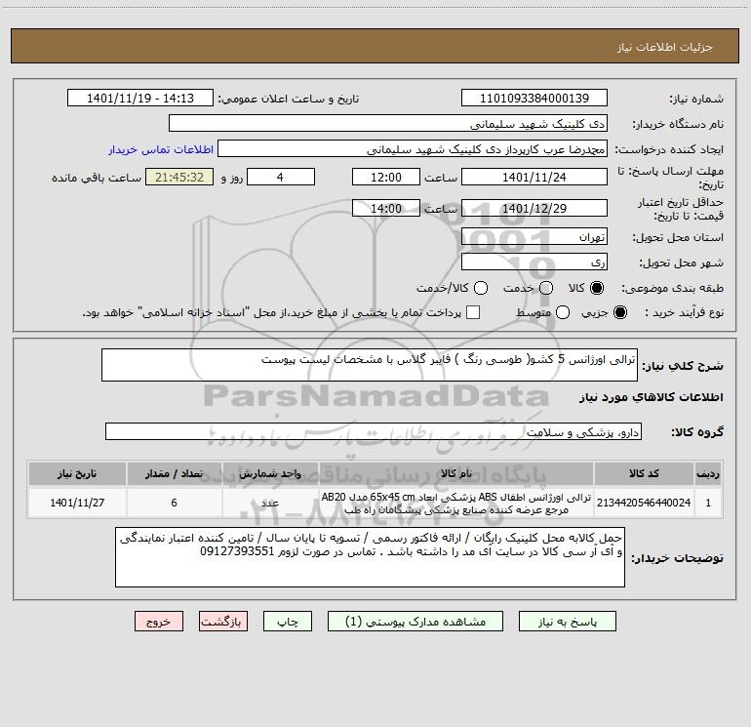The image size is (751, 727).
Task: Select the جزیی purchase type radio
Action: click(619, 312)
